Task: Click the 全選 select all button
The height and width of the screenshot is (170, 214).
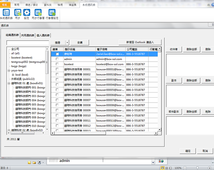Action: coord(80,42)
